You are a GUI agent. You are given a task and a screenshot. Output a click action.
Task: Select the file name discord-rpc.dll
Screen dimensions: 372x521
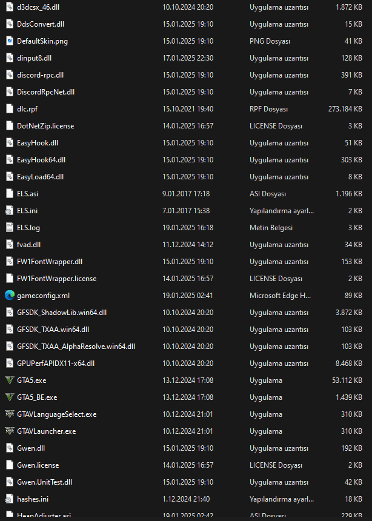point(40,75)
